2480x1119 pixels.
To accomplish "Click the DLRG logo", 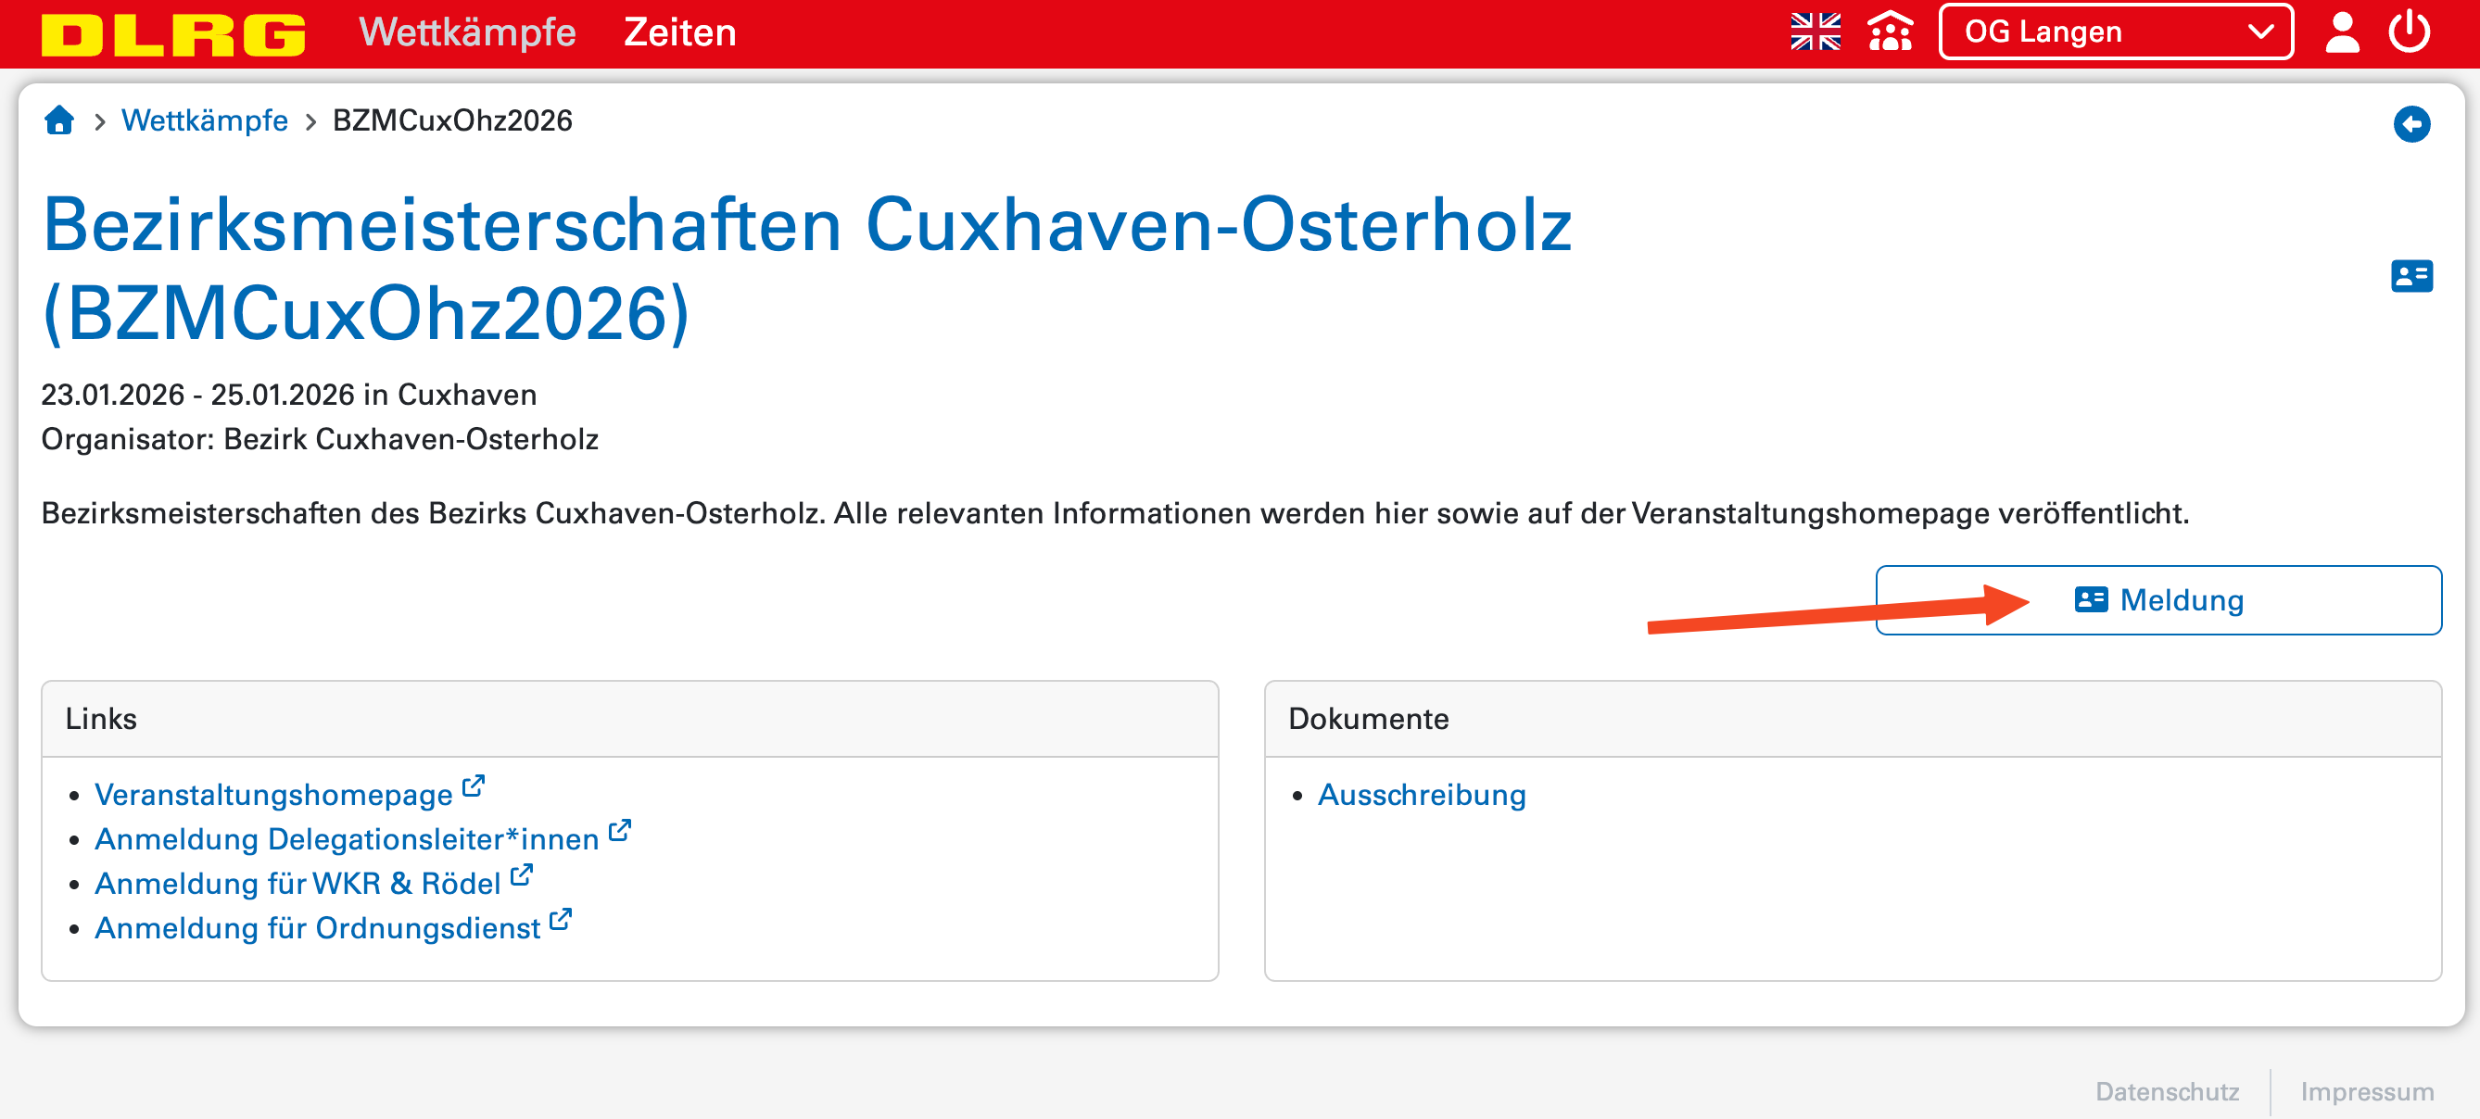I will (173, 33).
